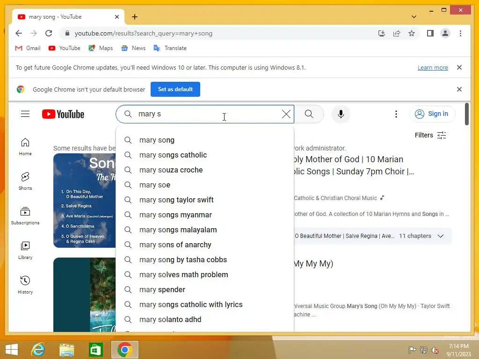
Task: Open News bookmark
Action: [133, 48]
